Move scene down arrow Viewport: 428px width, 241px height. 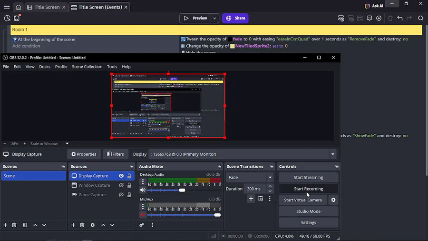coord(44,225)
